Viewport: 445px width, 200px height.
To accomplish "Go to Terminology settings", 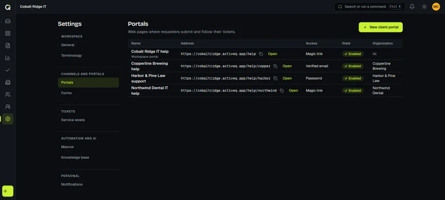I will [x=88, y=56].
